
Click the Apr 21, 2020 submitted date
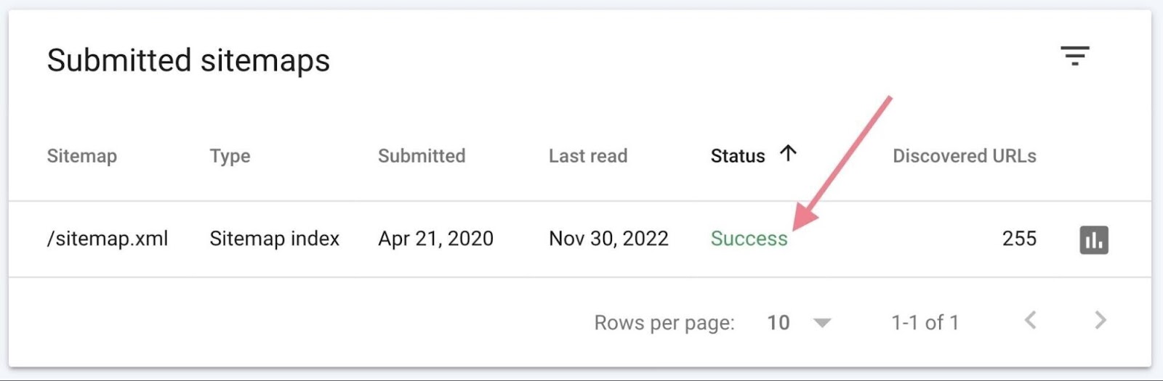pos(435,239)
